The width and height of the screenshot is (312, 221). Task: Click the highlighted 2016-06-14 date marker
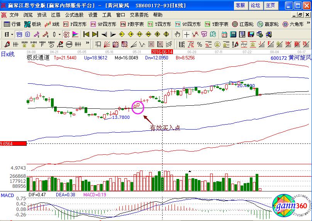pos(162,51)
